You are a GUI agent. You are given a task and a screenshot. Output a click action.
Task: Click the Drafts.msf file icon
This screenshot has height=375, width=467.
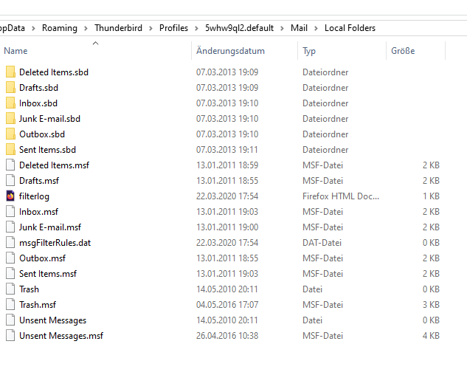coord(10,181)
